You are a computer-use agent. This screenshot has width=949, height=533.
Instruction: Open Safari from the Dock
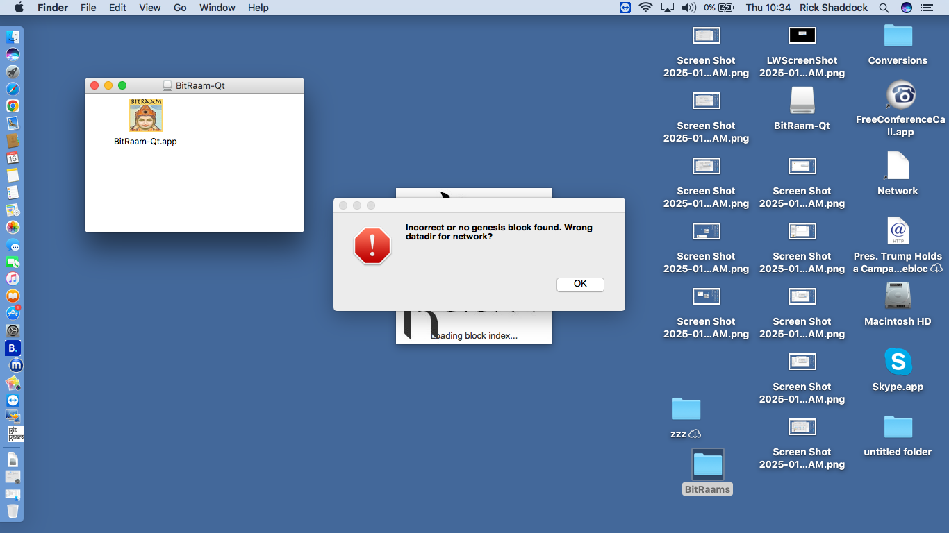coord(13,89)
